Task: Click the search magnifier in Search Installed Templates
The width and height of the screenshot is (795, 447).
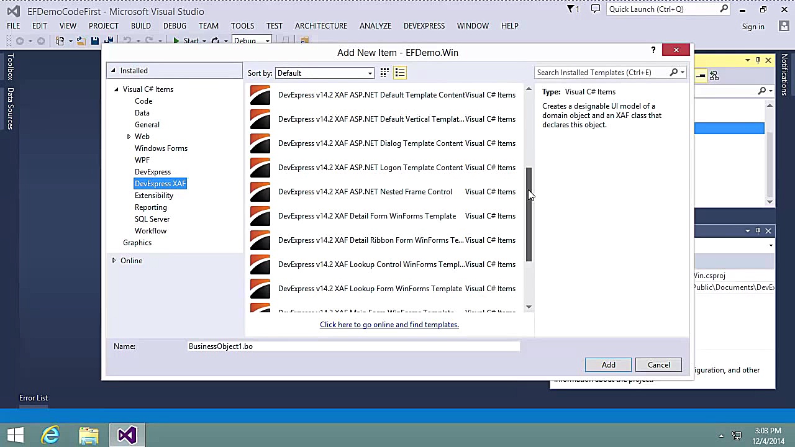Action: 673,72
